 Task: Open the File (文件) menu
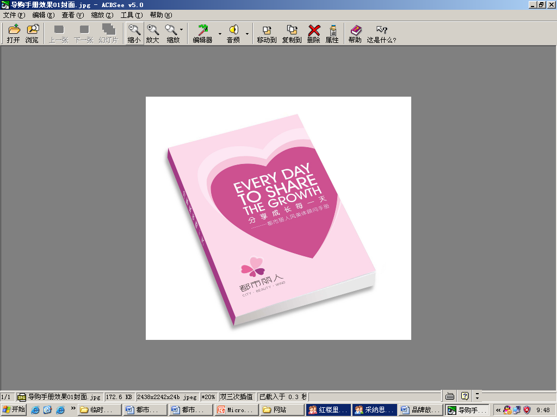[x=14, y=15]
